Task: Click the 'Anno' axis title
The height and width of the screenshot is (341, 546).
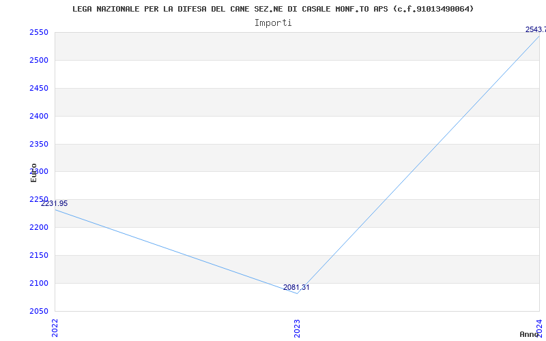Action: (x=529, y=334)
